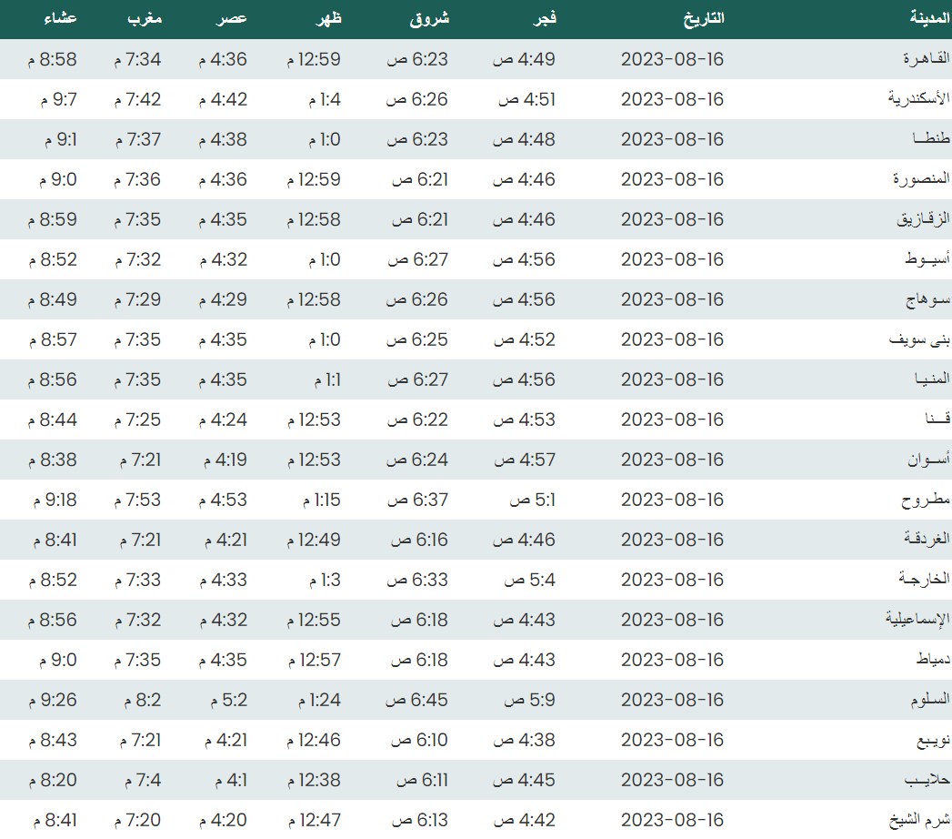Select the 4:24 عصر time for قنا
The image size is (952, 839).
pyautogui.click(x=222, y=419)
